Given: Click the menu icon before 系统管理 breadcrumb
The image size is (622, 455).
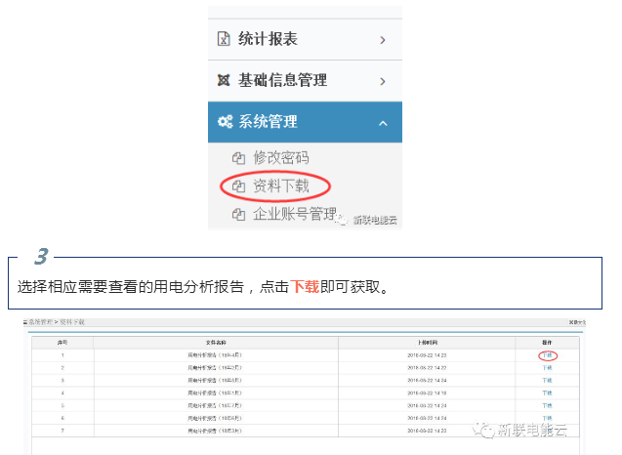Looking at the screenshot, I should pos(24,321).
